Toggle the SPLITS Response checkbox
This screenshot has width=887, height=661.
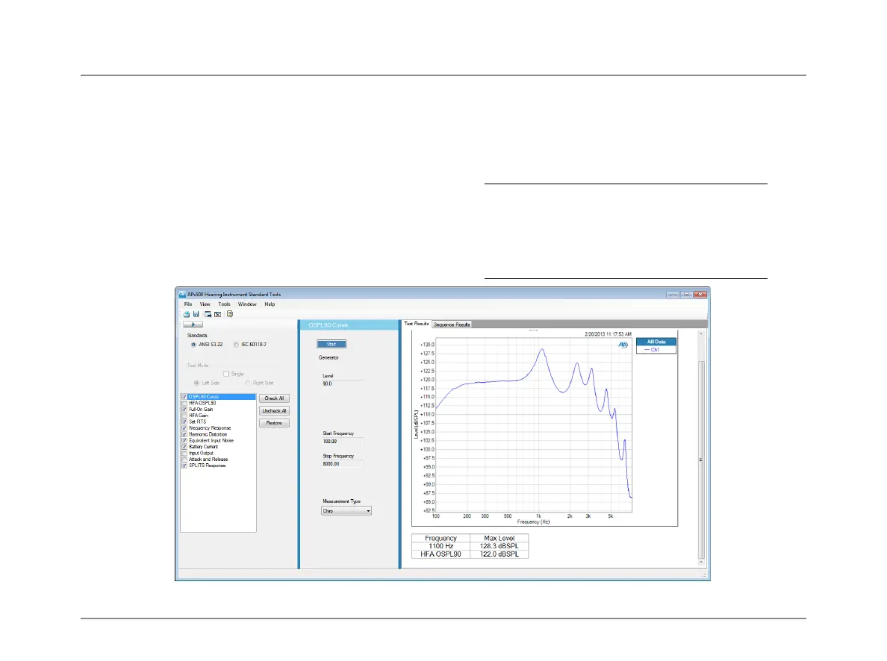[184, 466]
